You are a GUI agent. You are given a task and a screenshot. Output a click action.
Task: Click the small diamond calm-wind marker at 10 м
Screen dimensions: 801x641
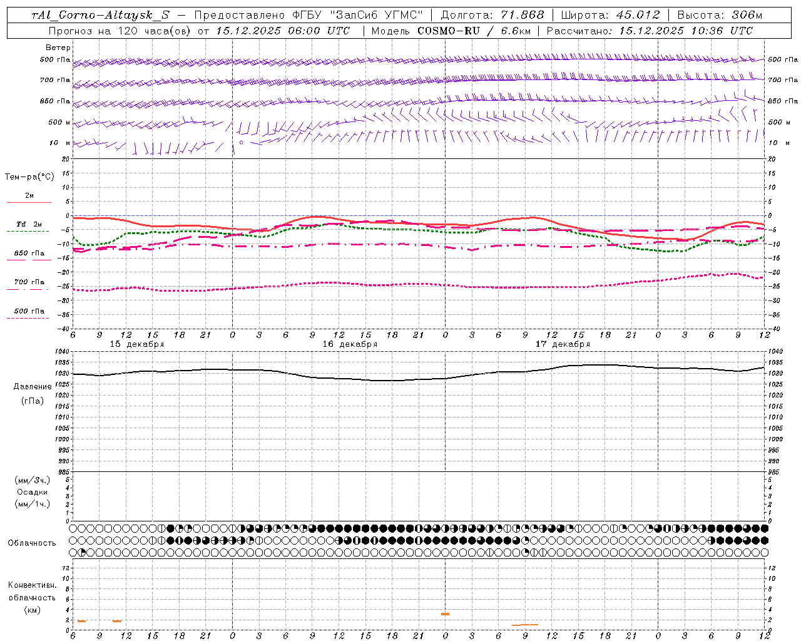[x=242, y=143]
